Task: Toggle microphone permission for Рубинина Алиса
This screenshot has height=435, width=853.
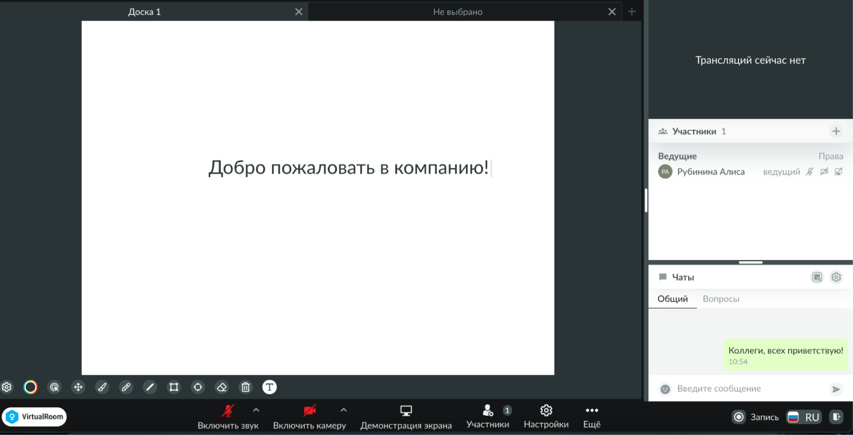Action: point(810,172)
